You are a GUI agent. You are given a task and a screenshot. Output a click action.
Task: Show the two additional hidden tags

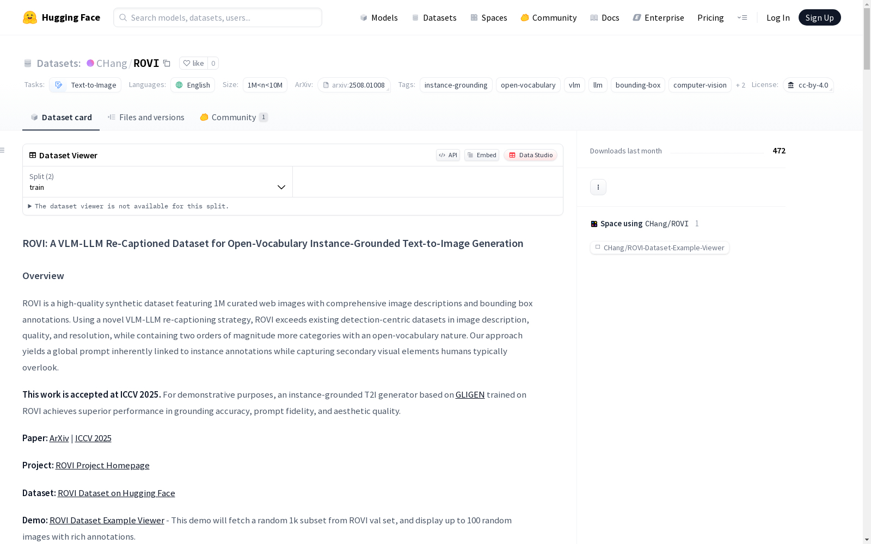coord(740,85)
